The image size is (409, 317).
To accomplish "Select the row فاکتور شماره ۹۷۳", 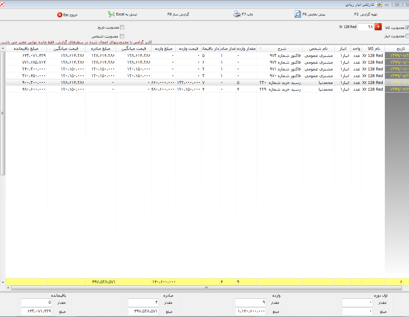I will [x=207, y=56].
